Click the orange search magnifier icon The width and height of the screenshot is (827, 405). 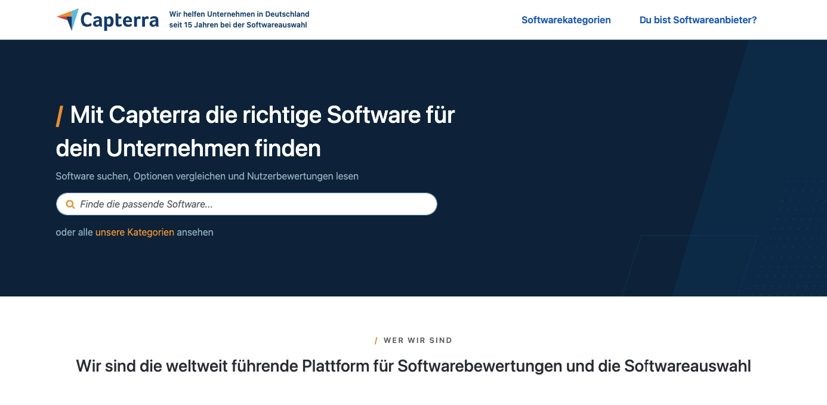70,204
